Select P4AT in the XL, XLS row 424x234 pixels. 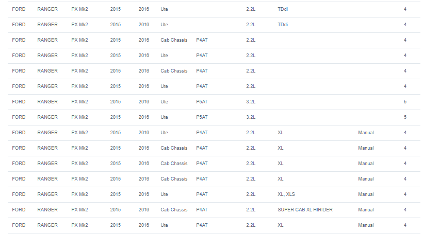click(202, 194)
